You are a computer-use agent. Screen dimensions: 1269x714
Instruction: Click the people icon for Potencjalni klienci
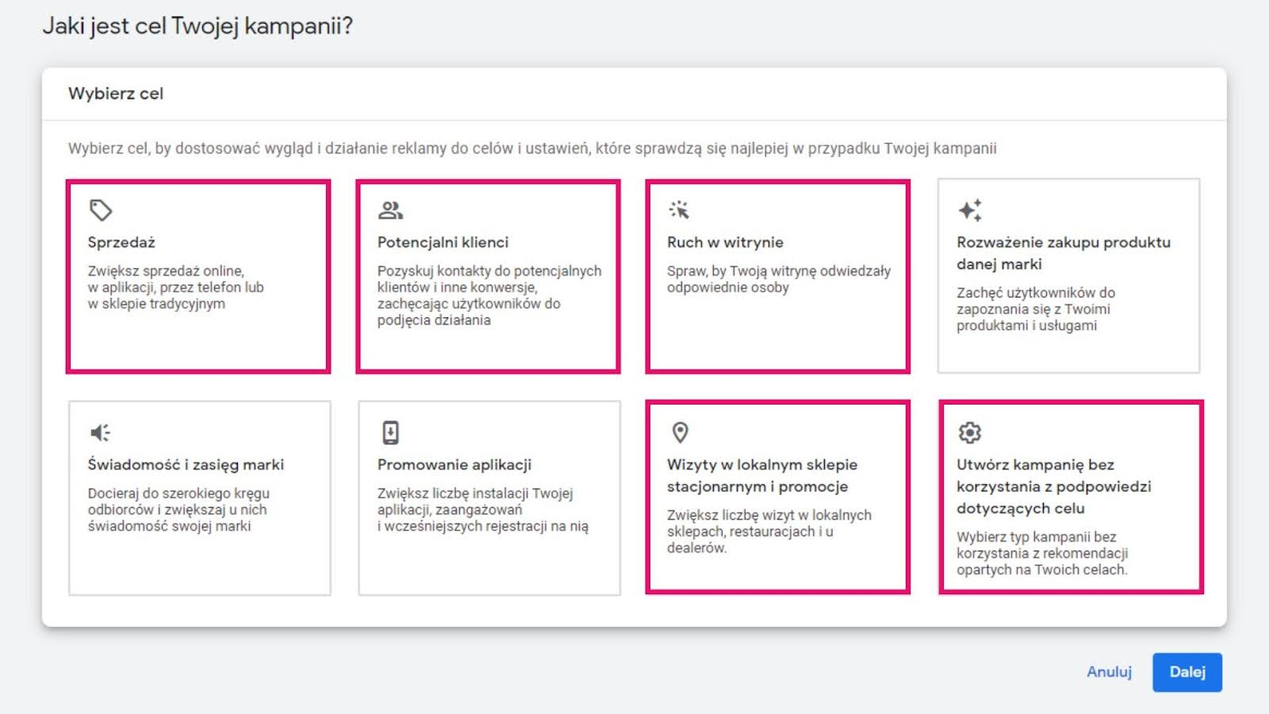389,209
